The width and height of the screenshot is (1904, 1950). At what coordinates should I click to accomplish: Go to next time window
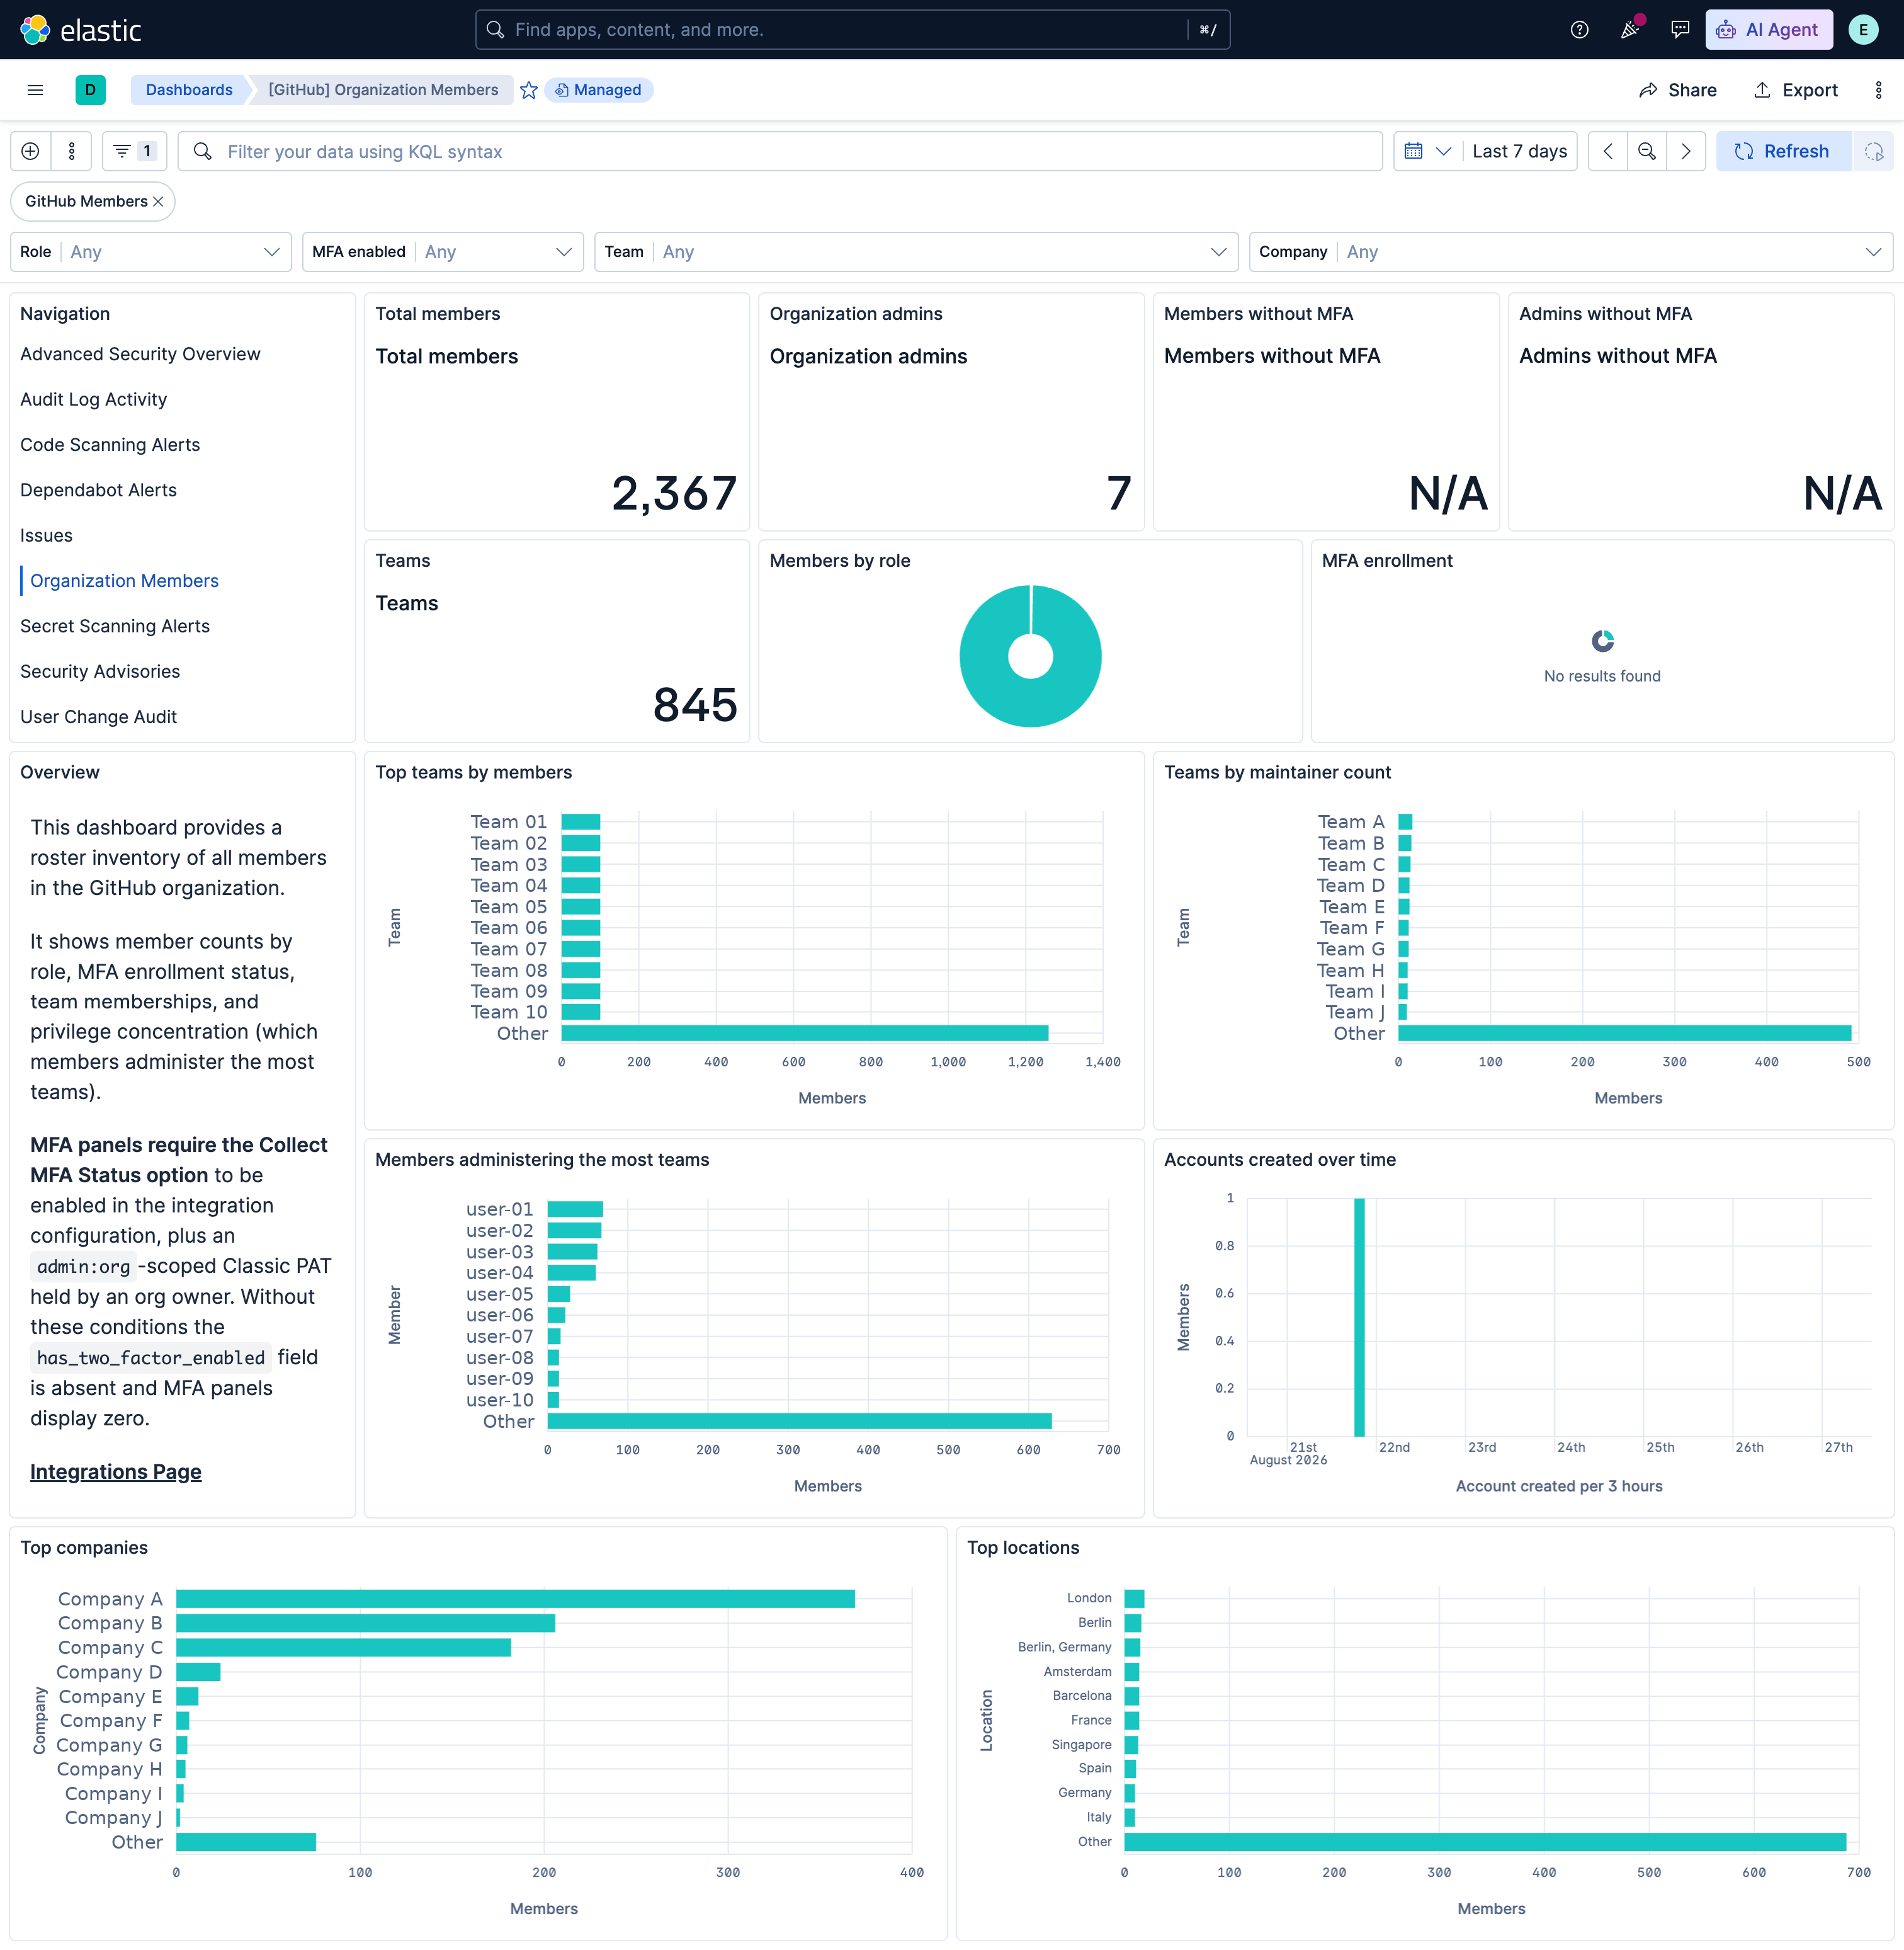tap(1686, 151)
